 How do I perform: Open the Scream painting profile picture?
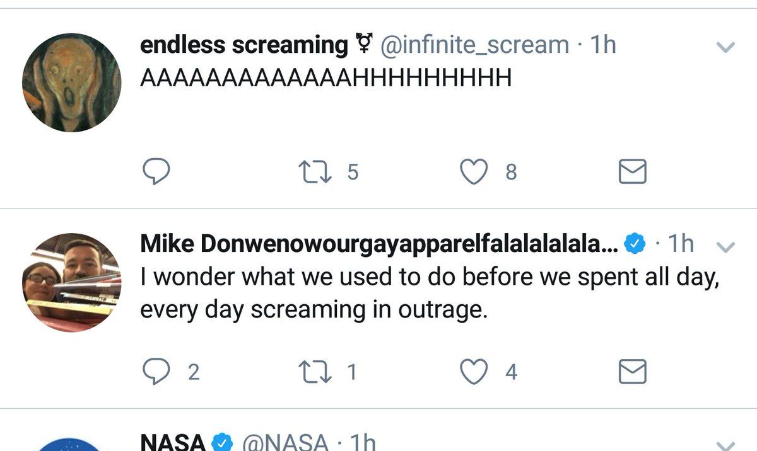[71, 83]
